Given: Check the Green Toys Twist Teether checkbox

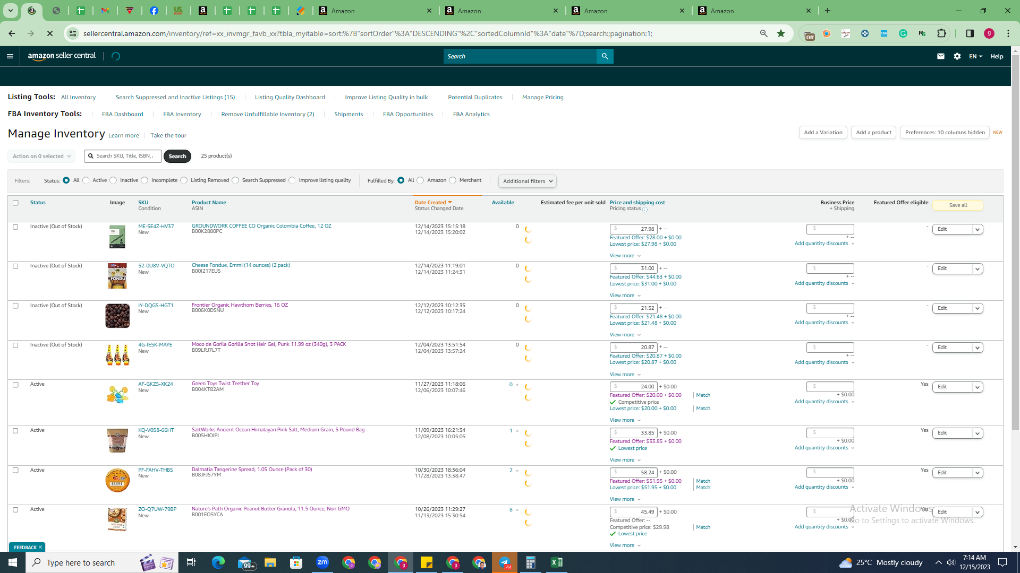Looking at the screenshot, I should [15, 385].
